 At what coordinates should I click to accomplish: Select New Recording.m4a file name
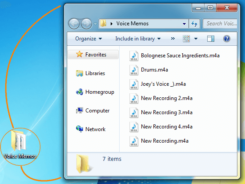pyautogui.click(x=165, y=141)
